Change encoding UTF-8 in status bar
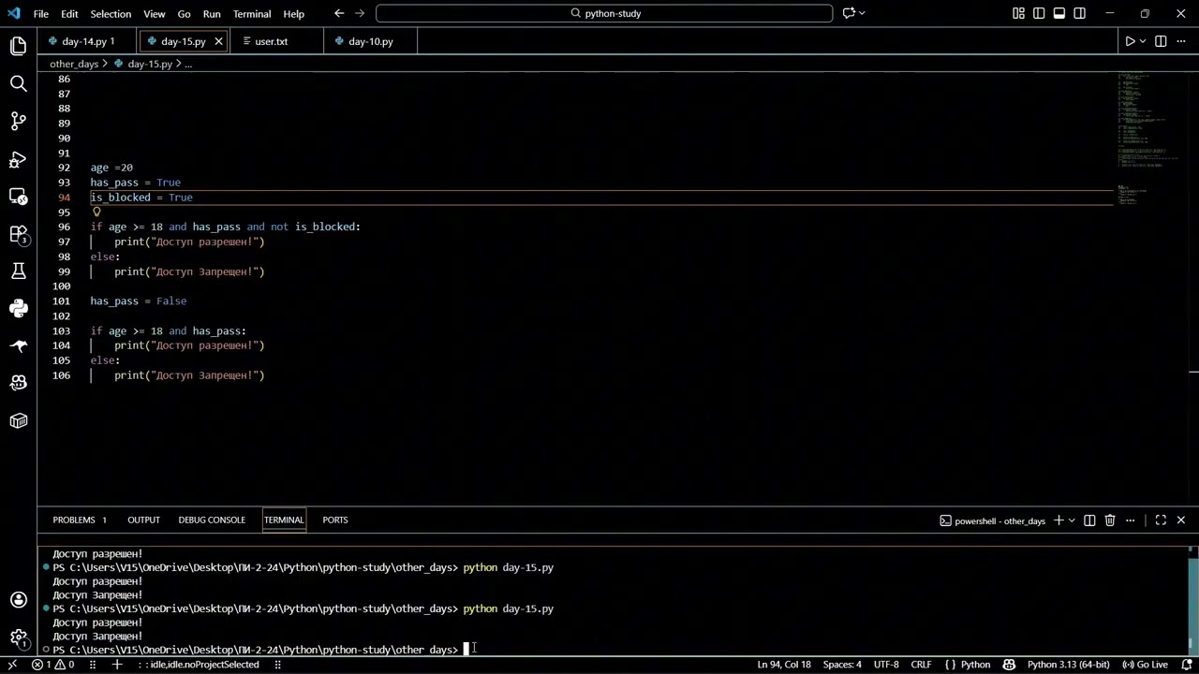 (x=886, y=665)
